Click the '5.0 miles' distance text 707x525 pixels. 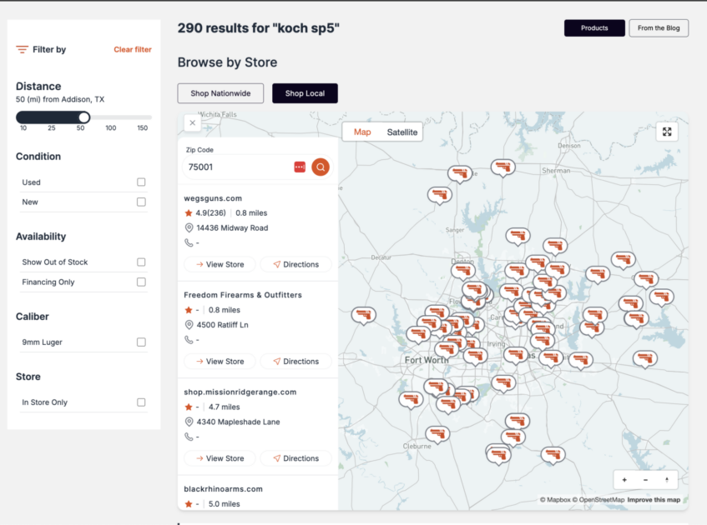(224, 504)
